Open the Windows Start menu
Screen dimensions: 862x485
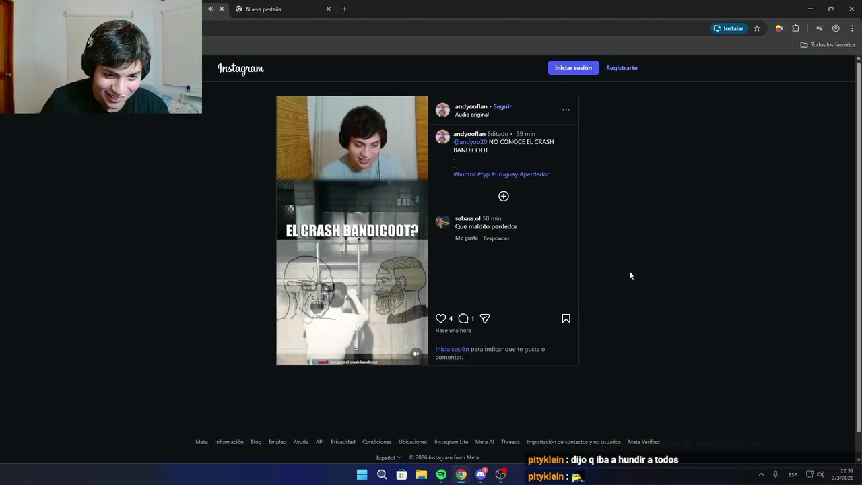click(362, 474)
